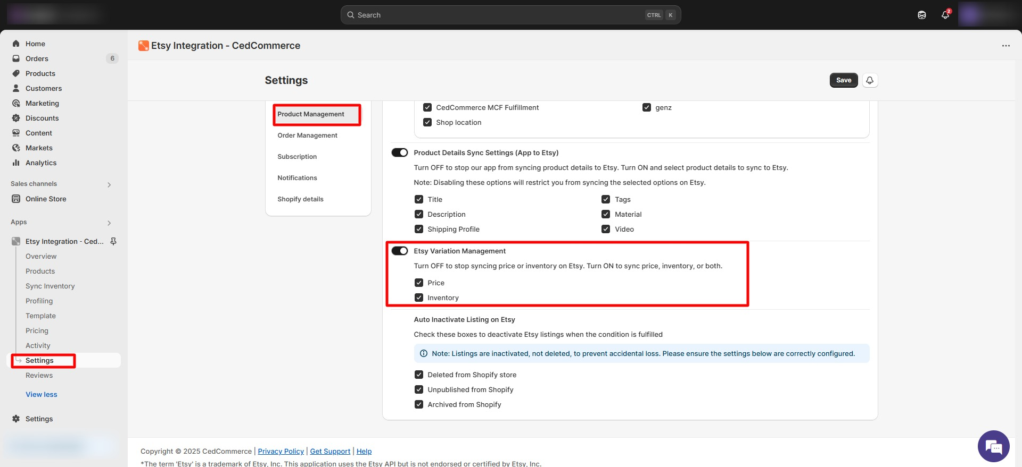This screenshot has width=1022, height=467.
Task: Open the bottom Settings gear icon
Action: 16,419
